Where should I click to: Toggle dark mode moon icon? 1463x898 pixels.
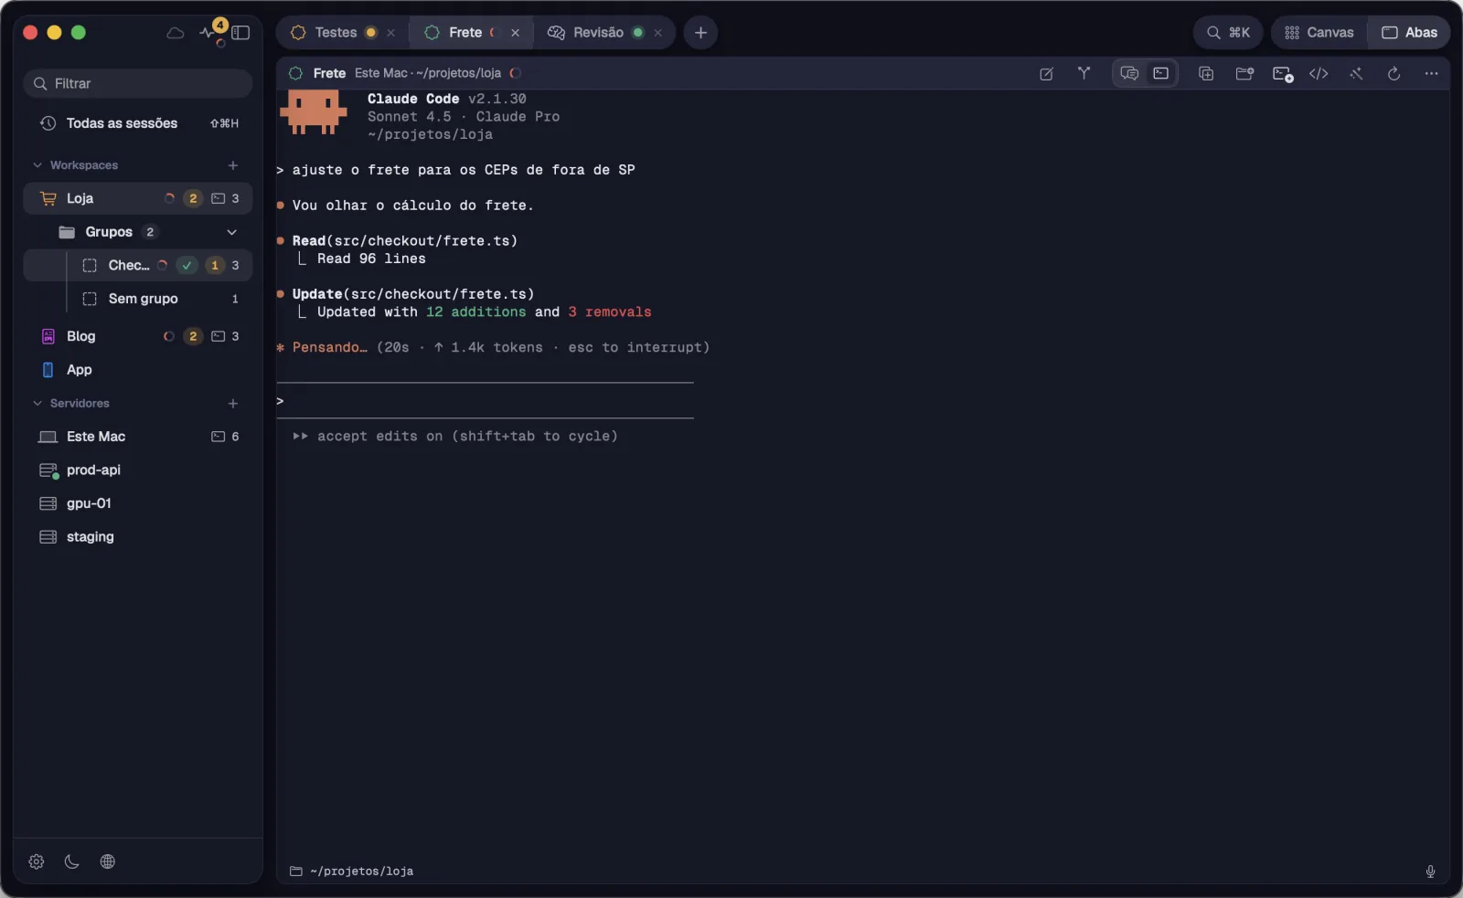[x=72, y=861]
